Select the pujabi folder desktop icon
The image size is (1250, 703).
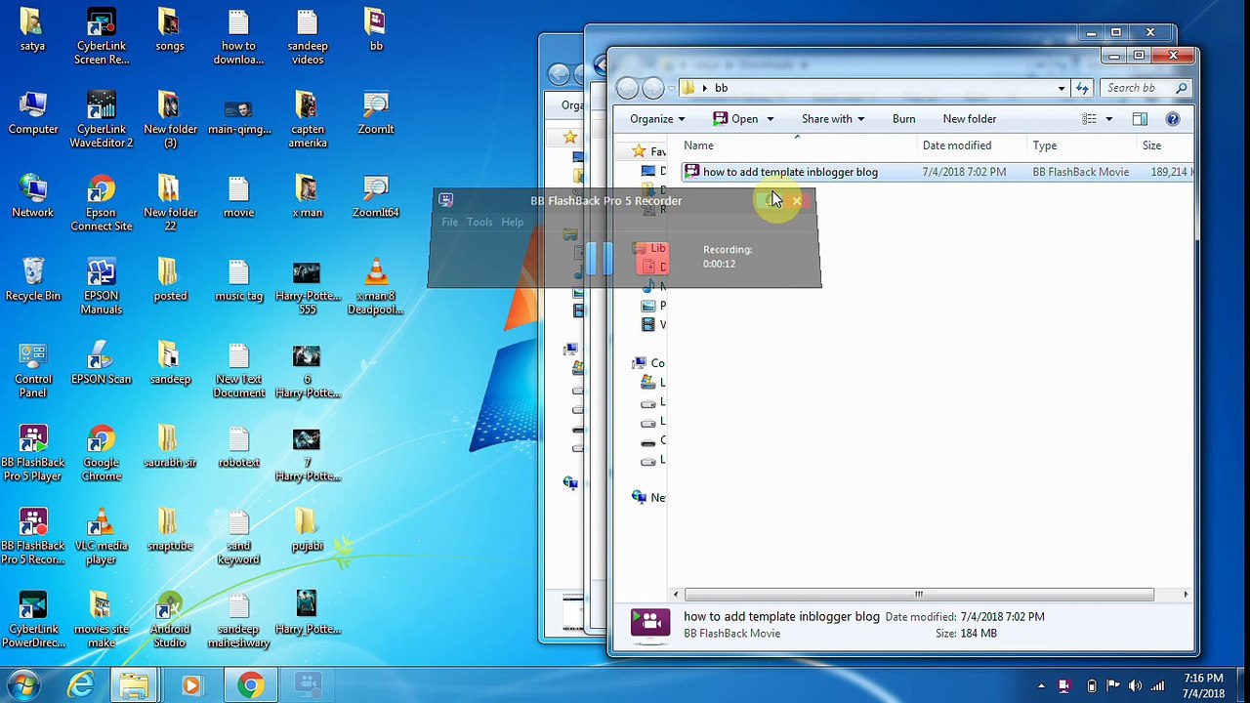click(307, 530)
